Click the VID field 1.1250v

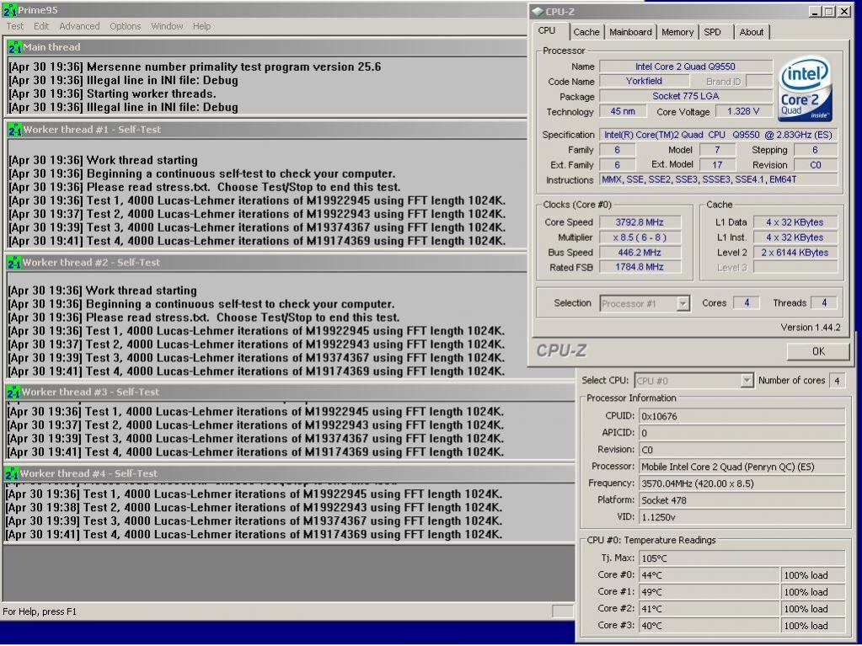(x=742, y=517)
